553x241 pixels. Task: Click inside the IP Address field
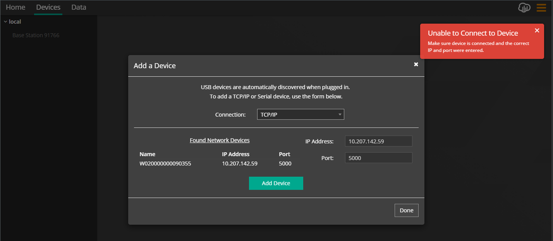coord(378,141)
